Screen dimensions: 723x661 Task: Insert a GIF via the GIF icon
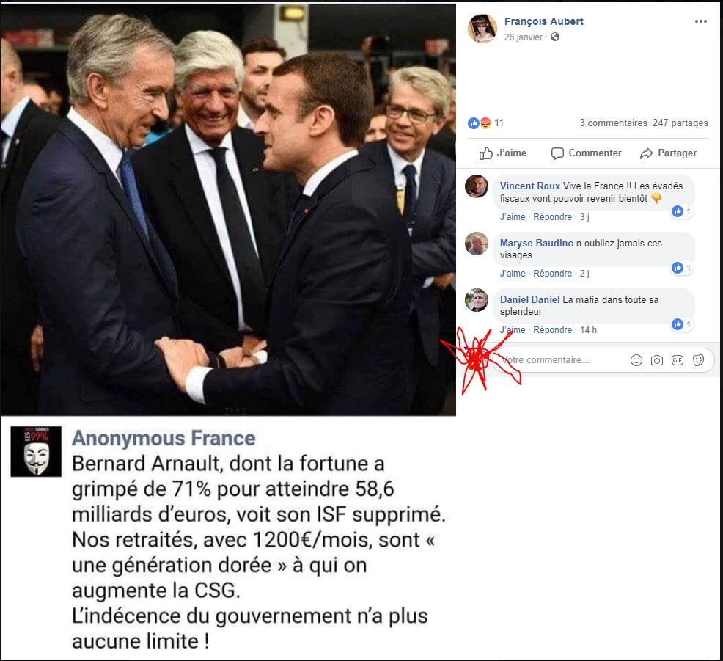677,360
